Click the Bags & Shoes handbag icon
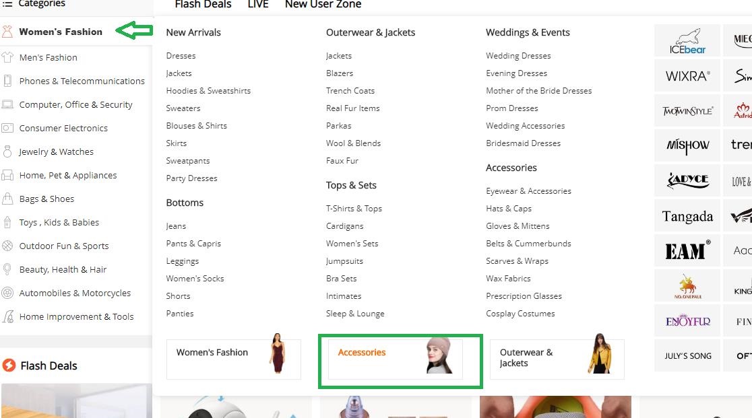 7,199
